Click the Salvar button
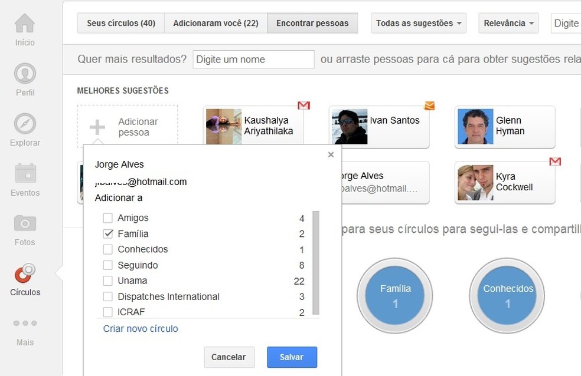This screenshot has height=376, width=581. click(291, 357)
